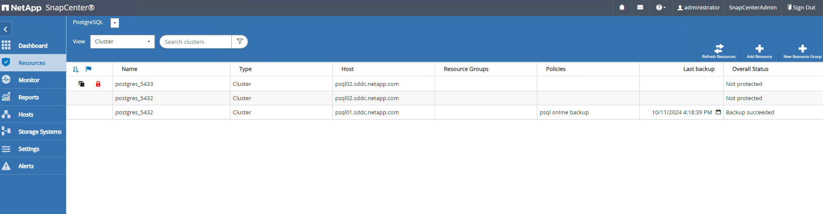Click the psql online backup policy cell
Screen dimensions: 823x214
pyautogui.click(x=564, y=112)
